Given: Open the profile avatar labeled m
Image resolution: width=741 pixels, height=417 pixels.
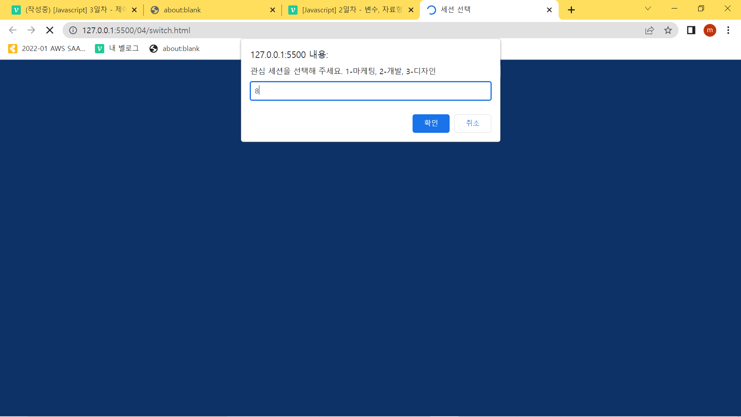Looking at the screenshot, I should (x=710, y=30).
